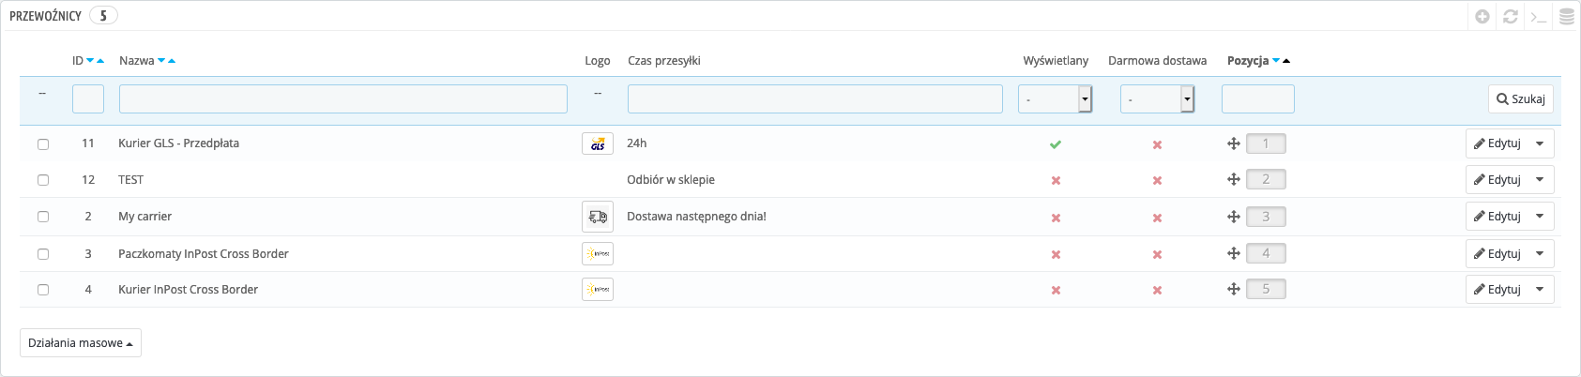This screenshot has width=1581, height=377.
Task: Enable free shipping for TEST carrier
Action: click(x=1157, y=180)
